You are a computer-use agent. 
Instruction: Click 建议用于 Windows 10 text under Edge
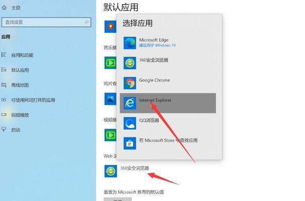click(158, 45)
